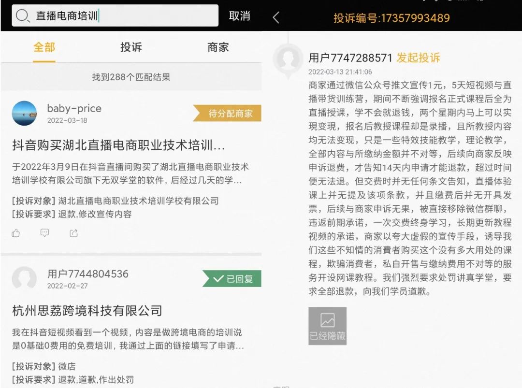The image size is (522, 388).
Task: Click the comment bubble icon on the first complaint
Action: (x=44, y=233)
